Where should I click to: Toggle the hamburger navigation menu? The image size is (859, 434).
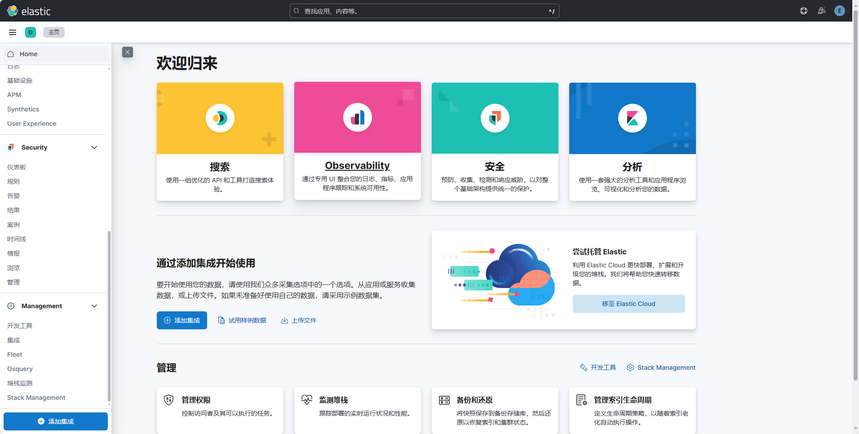pyautogui.click(x=13, y=32)
